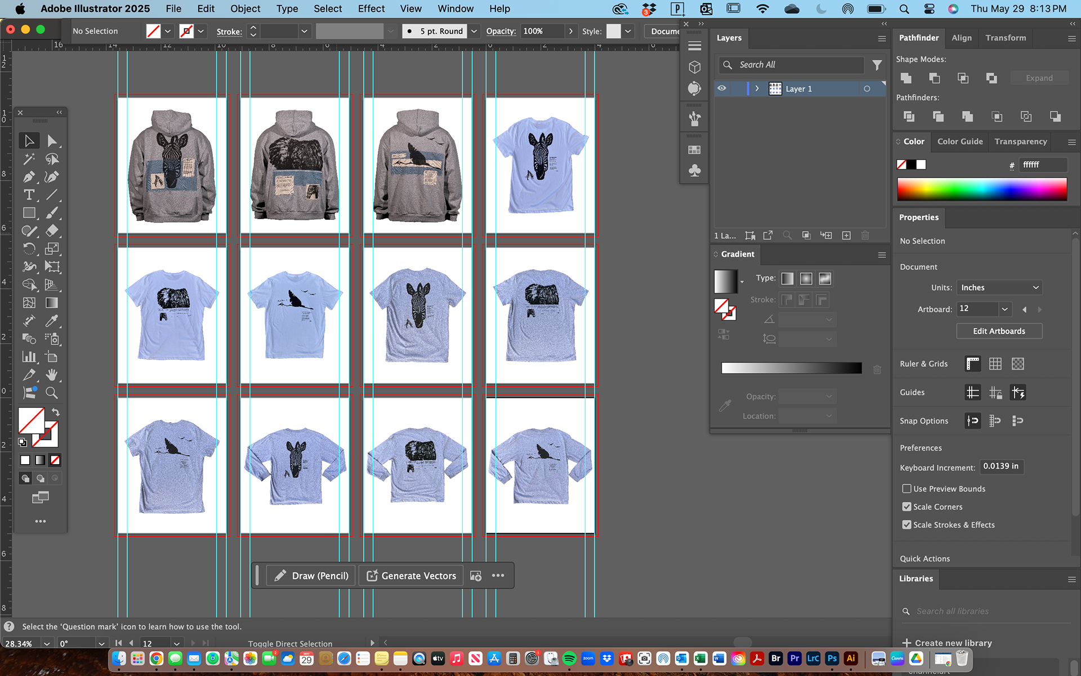Open the 5 pt. Round brush dropdown
Image resolution: width=1081 pixels, height=676 pixels.
474,32
